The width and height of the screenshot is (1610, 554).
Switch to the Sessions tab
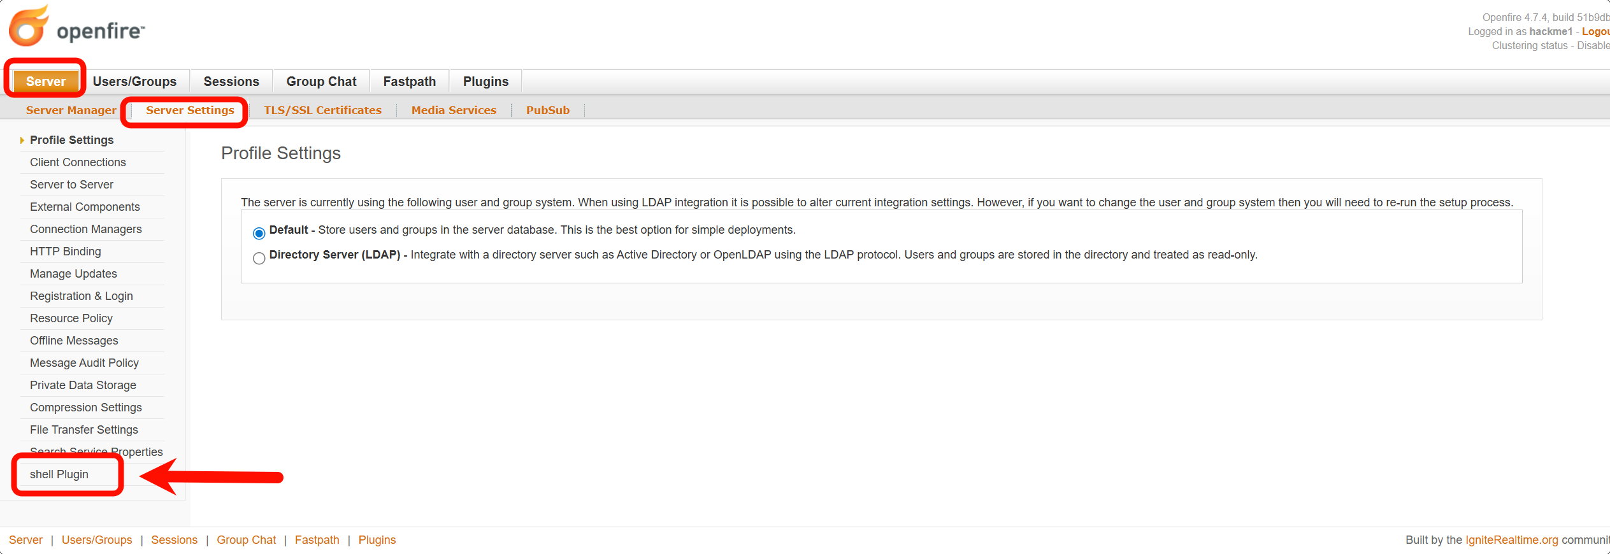pyautogui.click(x=231, y=82)
